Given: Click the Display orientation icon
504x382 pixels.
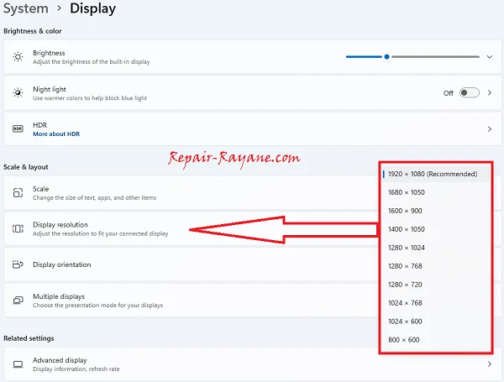Looking at the screenshot, I should [x=18, y=264].
